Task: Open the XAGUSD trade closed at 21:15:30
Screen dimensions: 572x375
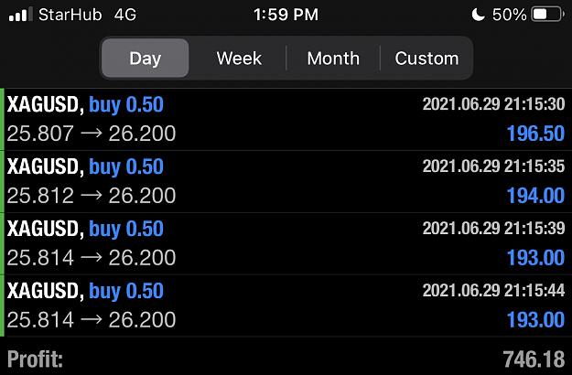Action: 286,119
